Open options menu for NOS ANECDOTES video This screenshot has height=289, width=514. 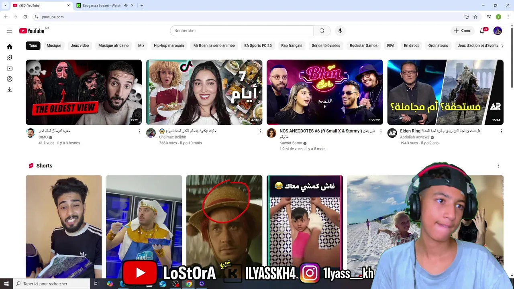[x=381, y=131]
